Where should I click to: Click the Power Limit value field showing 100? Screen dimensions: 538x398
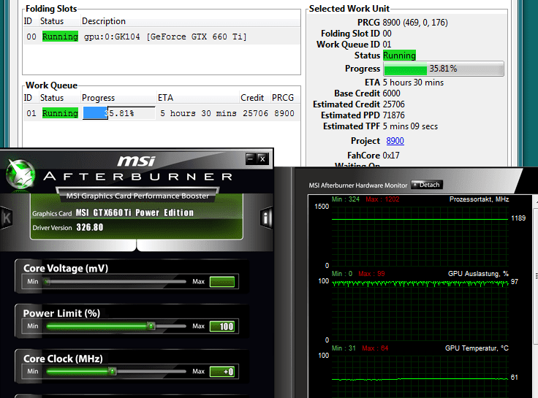pos(222,326)
